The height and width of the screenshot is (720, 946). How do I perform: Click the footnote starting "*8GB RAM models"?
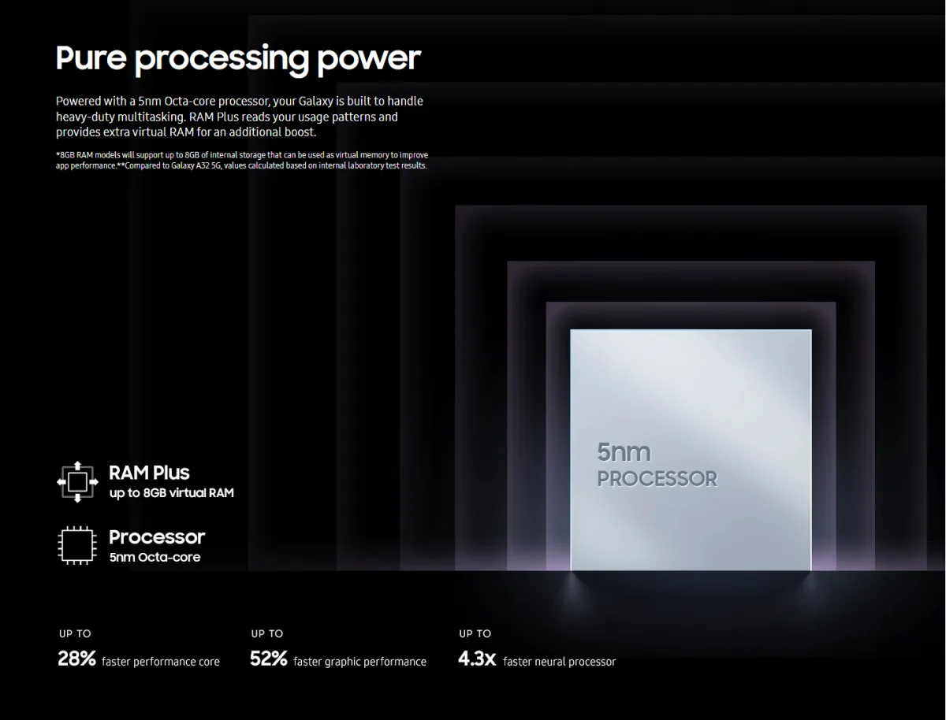[242, 160]
